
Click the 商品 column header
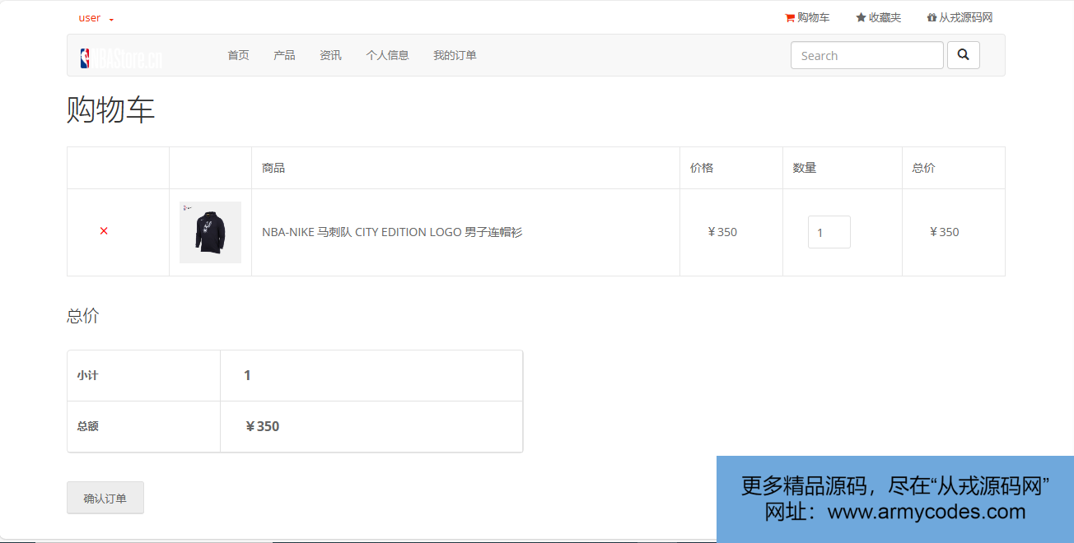point(273,168)
